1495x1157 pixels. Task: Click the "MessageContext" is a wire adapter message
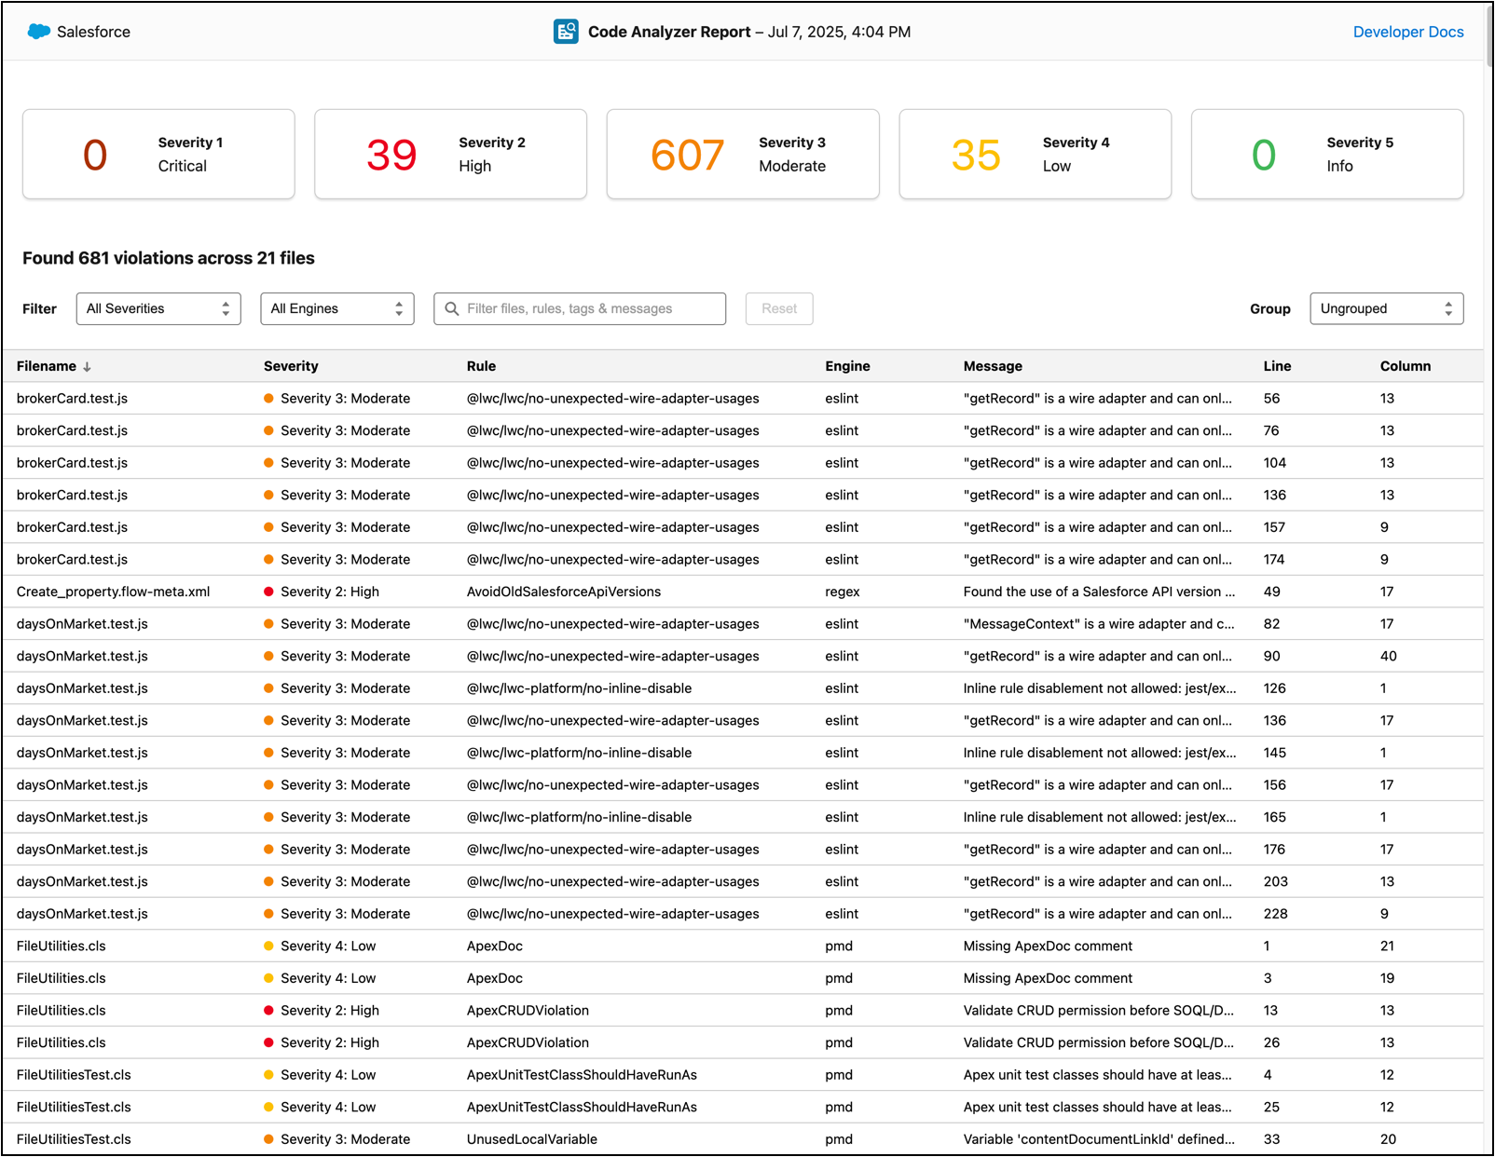coord(1099,623)
